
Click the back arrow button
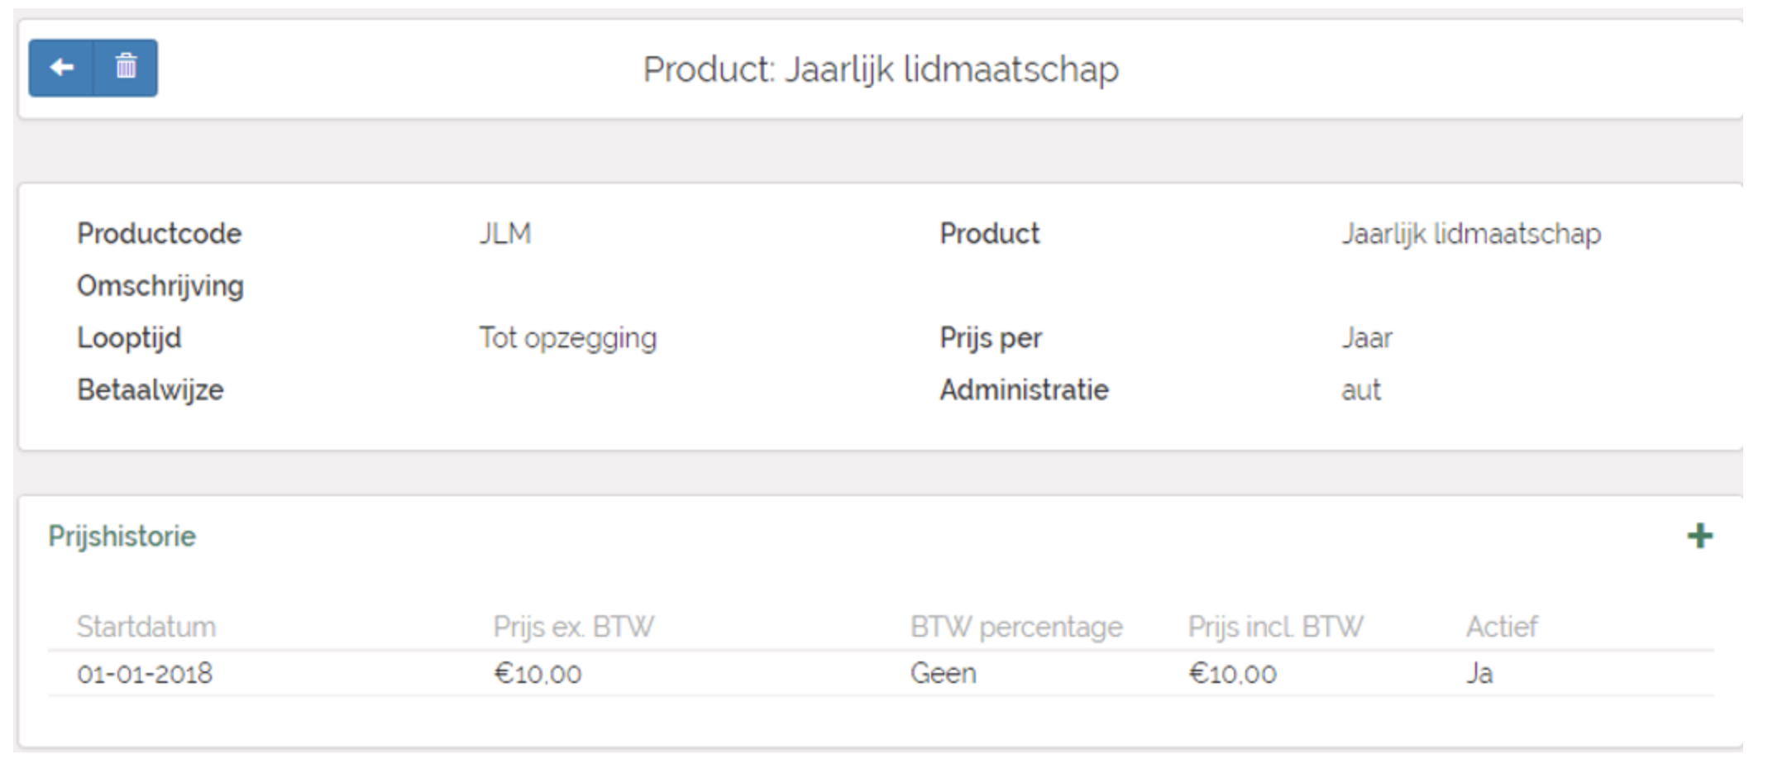click(x=61, y=68)
